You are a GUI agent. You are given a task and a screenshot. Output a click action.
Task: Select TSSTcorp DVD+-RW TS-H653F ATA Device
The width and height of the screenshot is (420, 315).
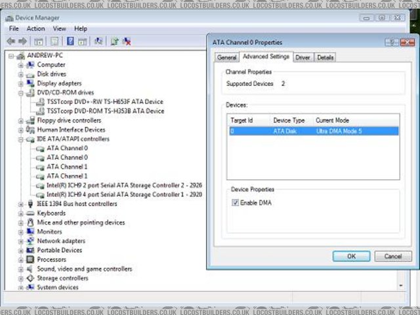[x=105, y=102]
